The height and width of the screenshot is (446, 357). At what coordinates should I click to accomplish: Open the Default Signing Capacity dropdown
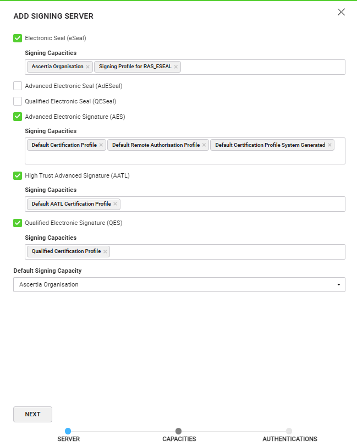point(179,285)
